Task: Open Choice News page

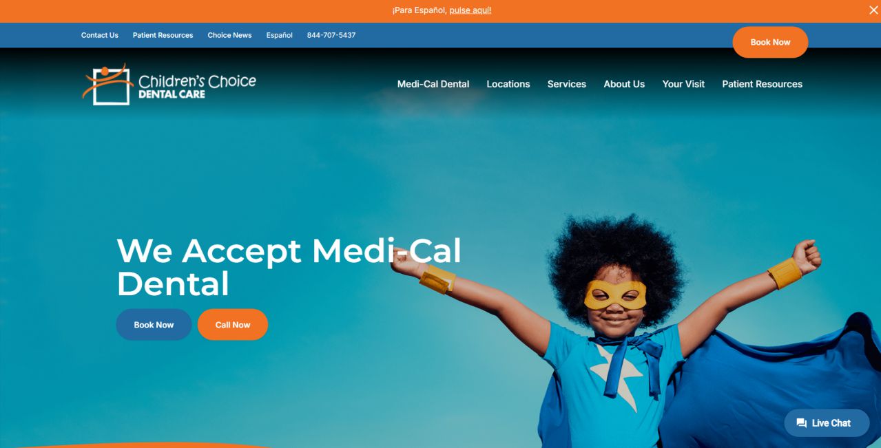Action: (229, 35)
